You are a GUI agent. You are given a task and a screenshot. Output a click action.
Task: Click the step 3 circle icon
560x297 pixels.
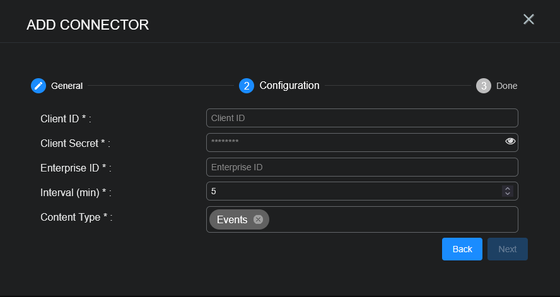coord(483,86)
